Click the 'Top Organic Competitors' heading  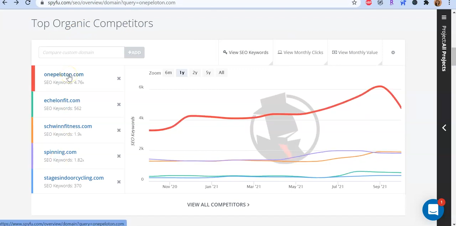(92, 23)
